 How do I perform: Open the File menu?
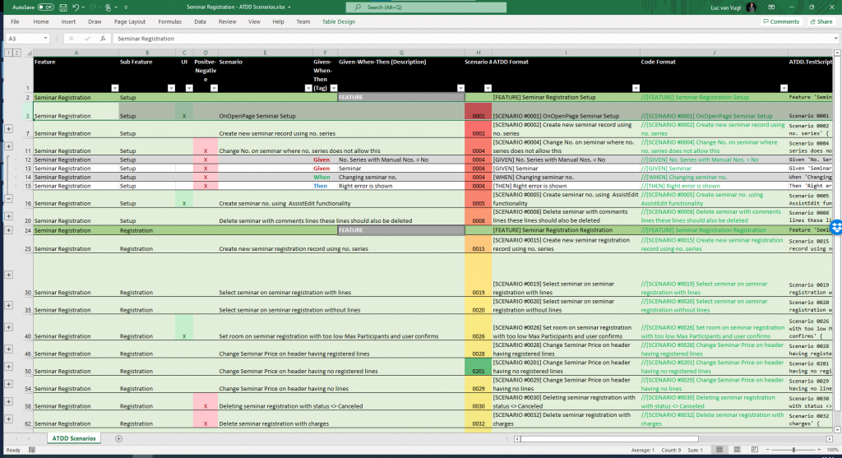(15, 22)
